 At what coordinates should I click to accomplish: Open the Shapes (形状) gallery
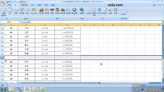[27, 11]
